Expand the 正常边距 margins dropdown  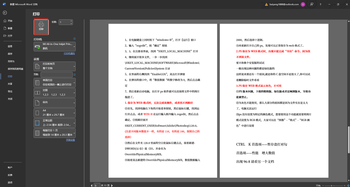coord(55,123)
